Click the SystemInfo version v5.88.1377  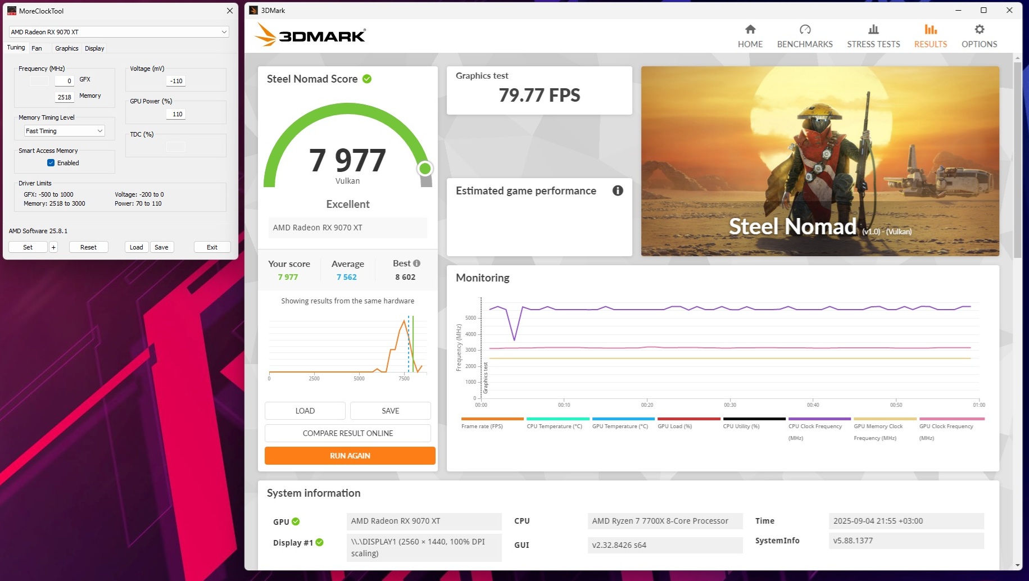pyautogui.click(x=906, y=541)
